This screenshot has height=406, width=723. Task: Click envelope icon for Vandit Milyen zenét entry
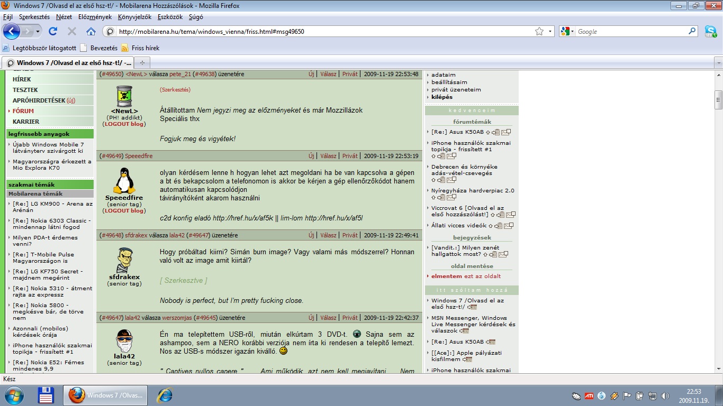503,255
